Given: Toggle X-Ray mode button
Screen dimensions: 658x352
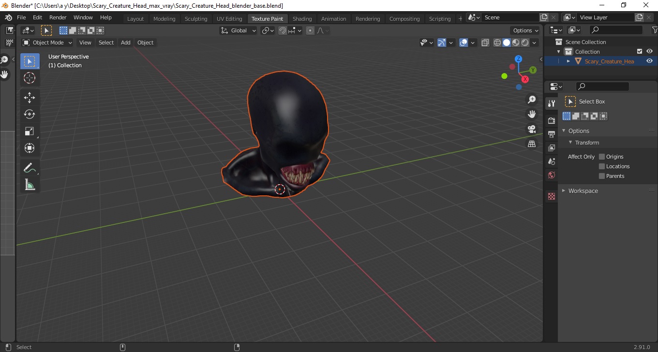Looking at the screenshot, I should click(485, 43).
